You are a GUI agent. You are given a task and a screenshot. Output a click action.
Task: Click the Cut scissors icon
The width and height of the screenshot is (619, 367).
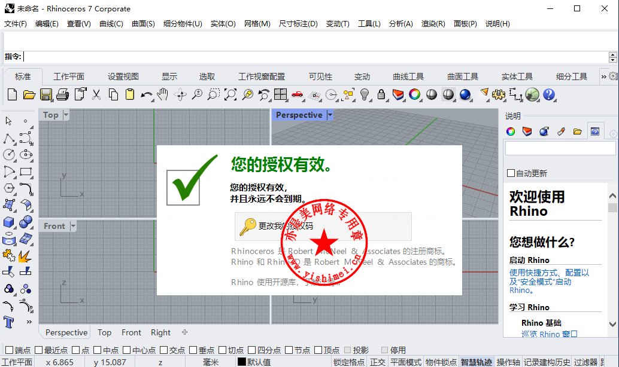point(96,94)
